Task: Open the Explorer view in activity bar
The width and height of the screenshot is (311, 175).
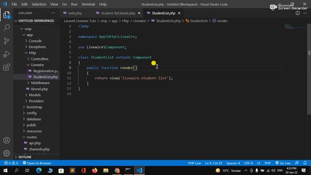Action: pos(6,15)
